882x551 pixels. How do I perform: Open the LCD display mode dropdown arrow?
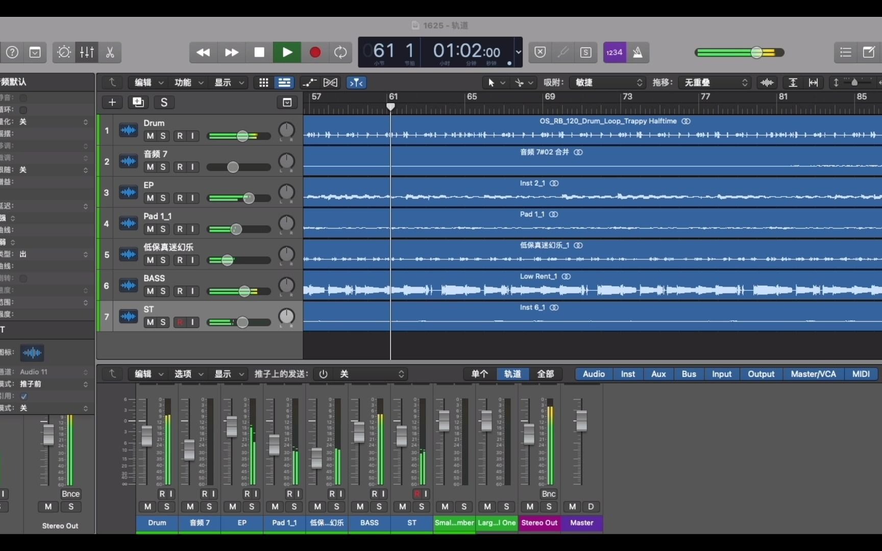(x=519, y=52)
